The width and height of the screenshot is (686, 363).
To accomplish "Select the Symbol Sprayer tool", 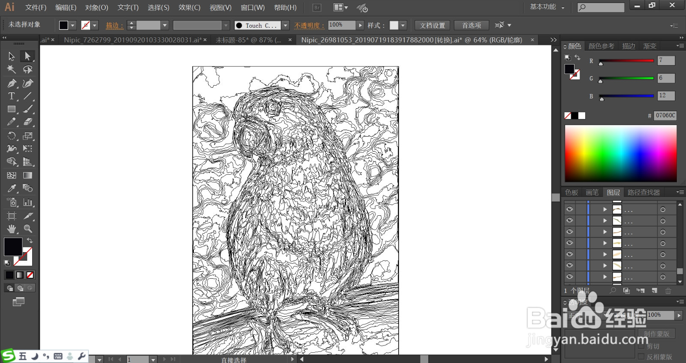I will click(12, 202).
